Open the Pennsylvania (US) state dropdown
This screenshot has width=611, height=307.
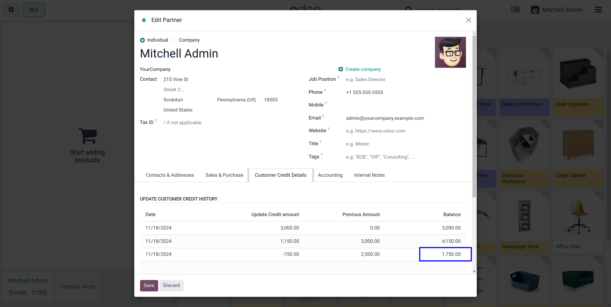pos(236,100)
